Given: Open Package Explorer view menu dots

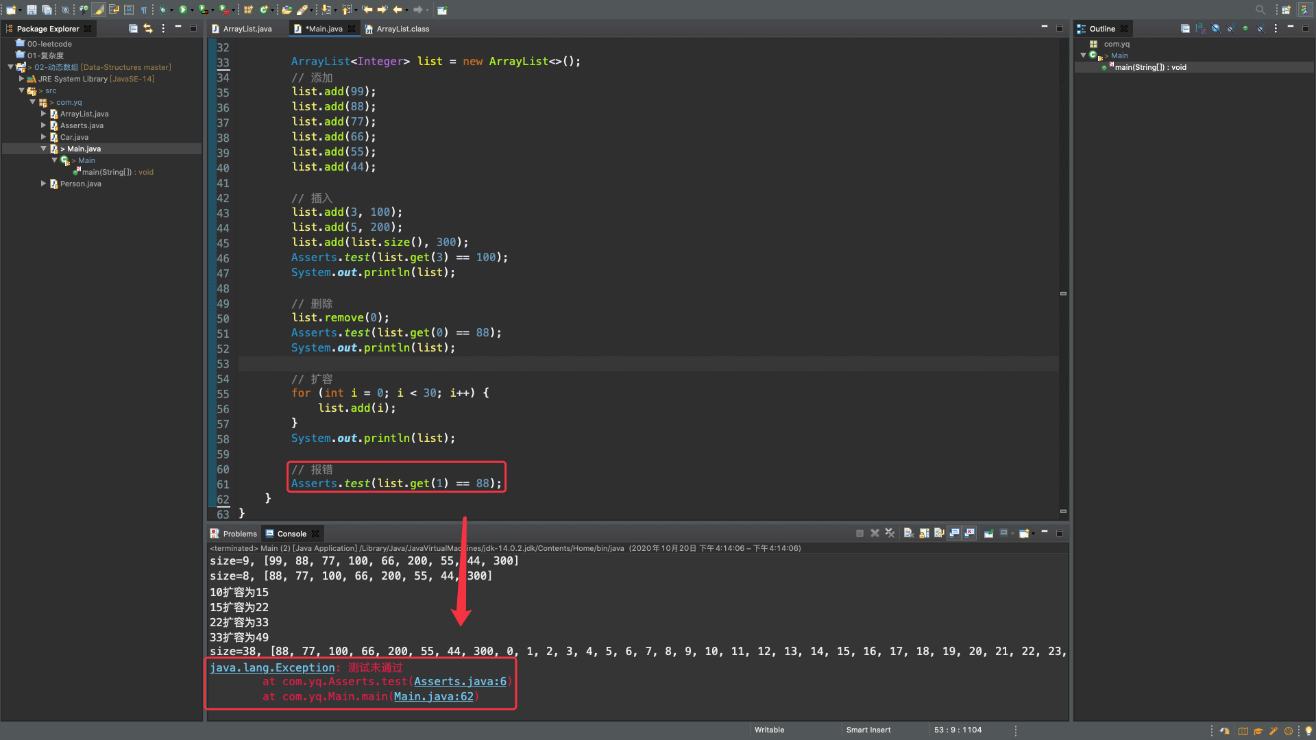Looking at the screenshot, I should coord(163,29).
